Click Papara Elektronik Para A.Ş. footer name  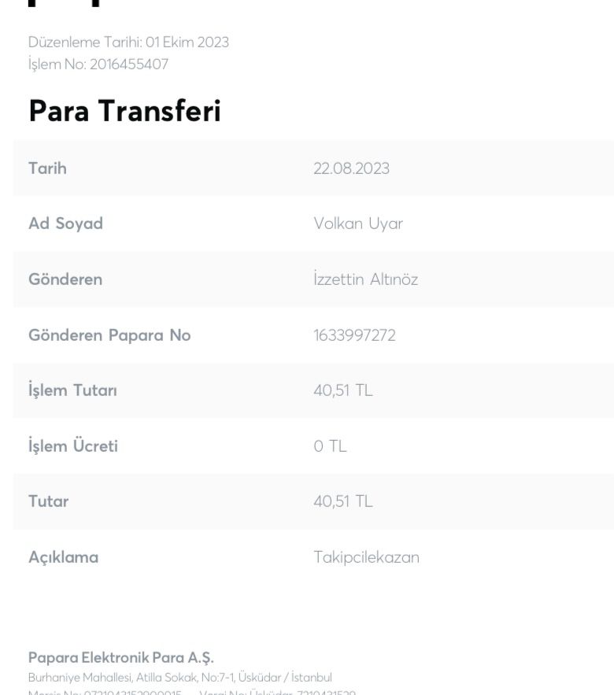point(121,658)
